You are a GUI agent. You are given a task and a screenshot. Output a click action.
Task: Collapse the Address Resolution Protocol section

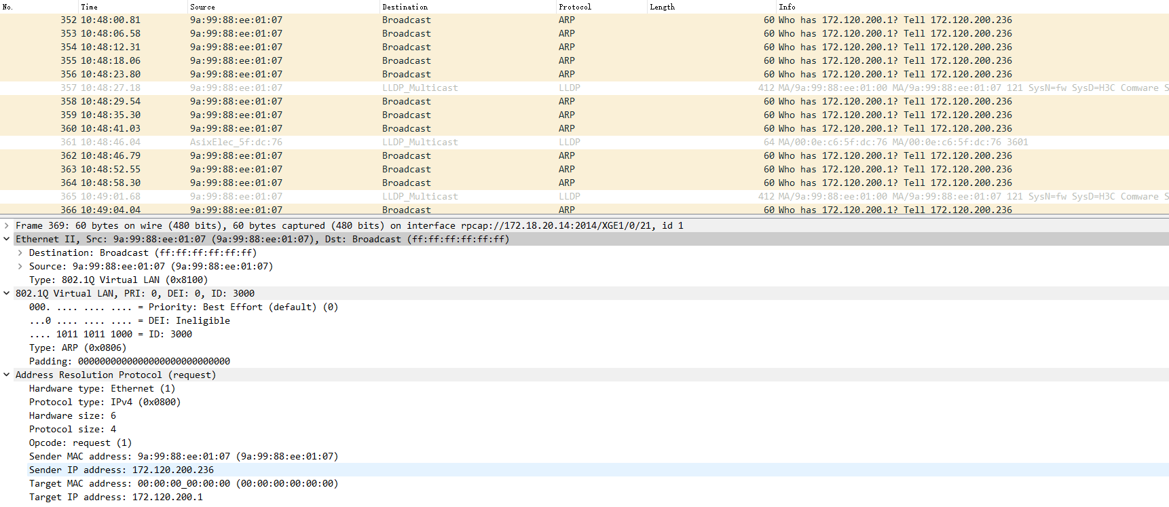(x=7, y=375)
